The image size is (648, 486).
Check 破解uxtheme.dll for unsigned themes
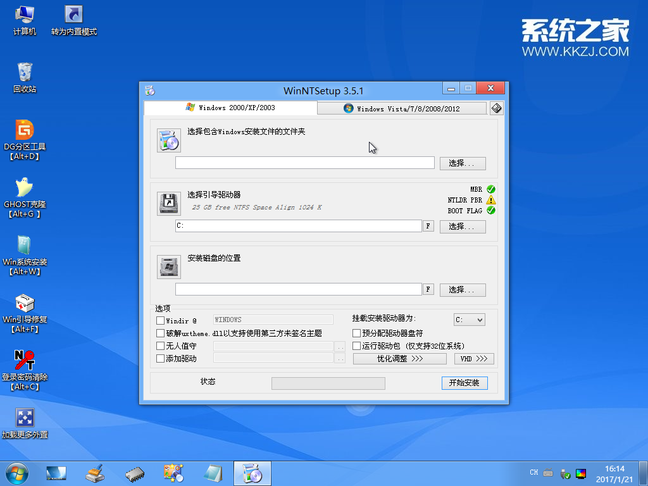[160, 332]
